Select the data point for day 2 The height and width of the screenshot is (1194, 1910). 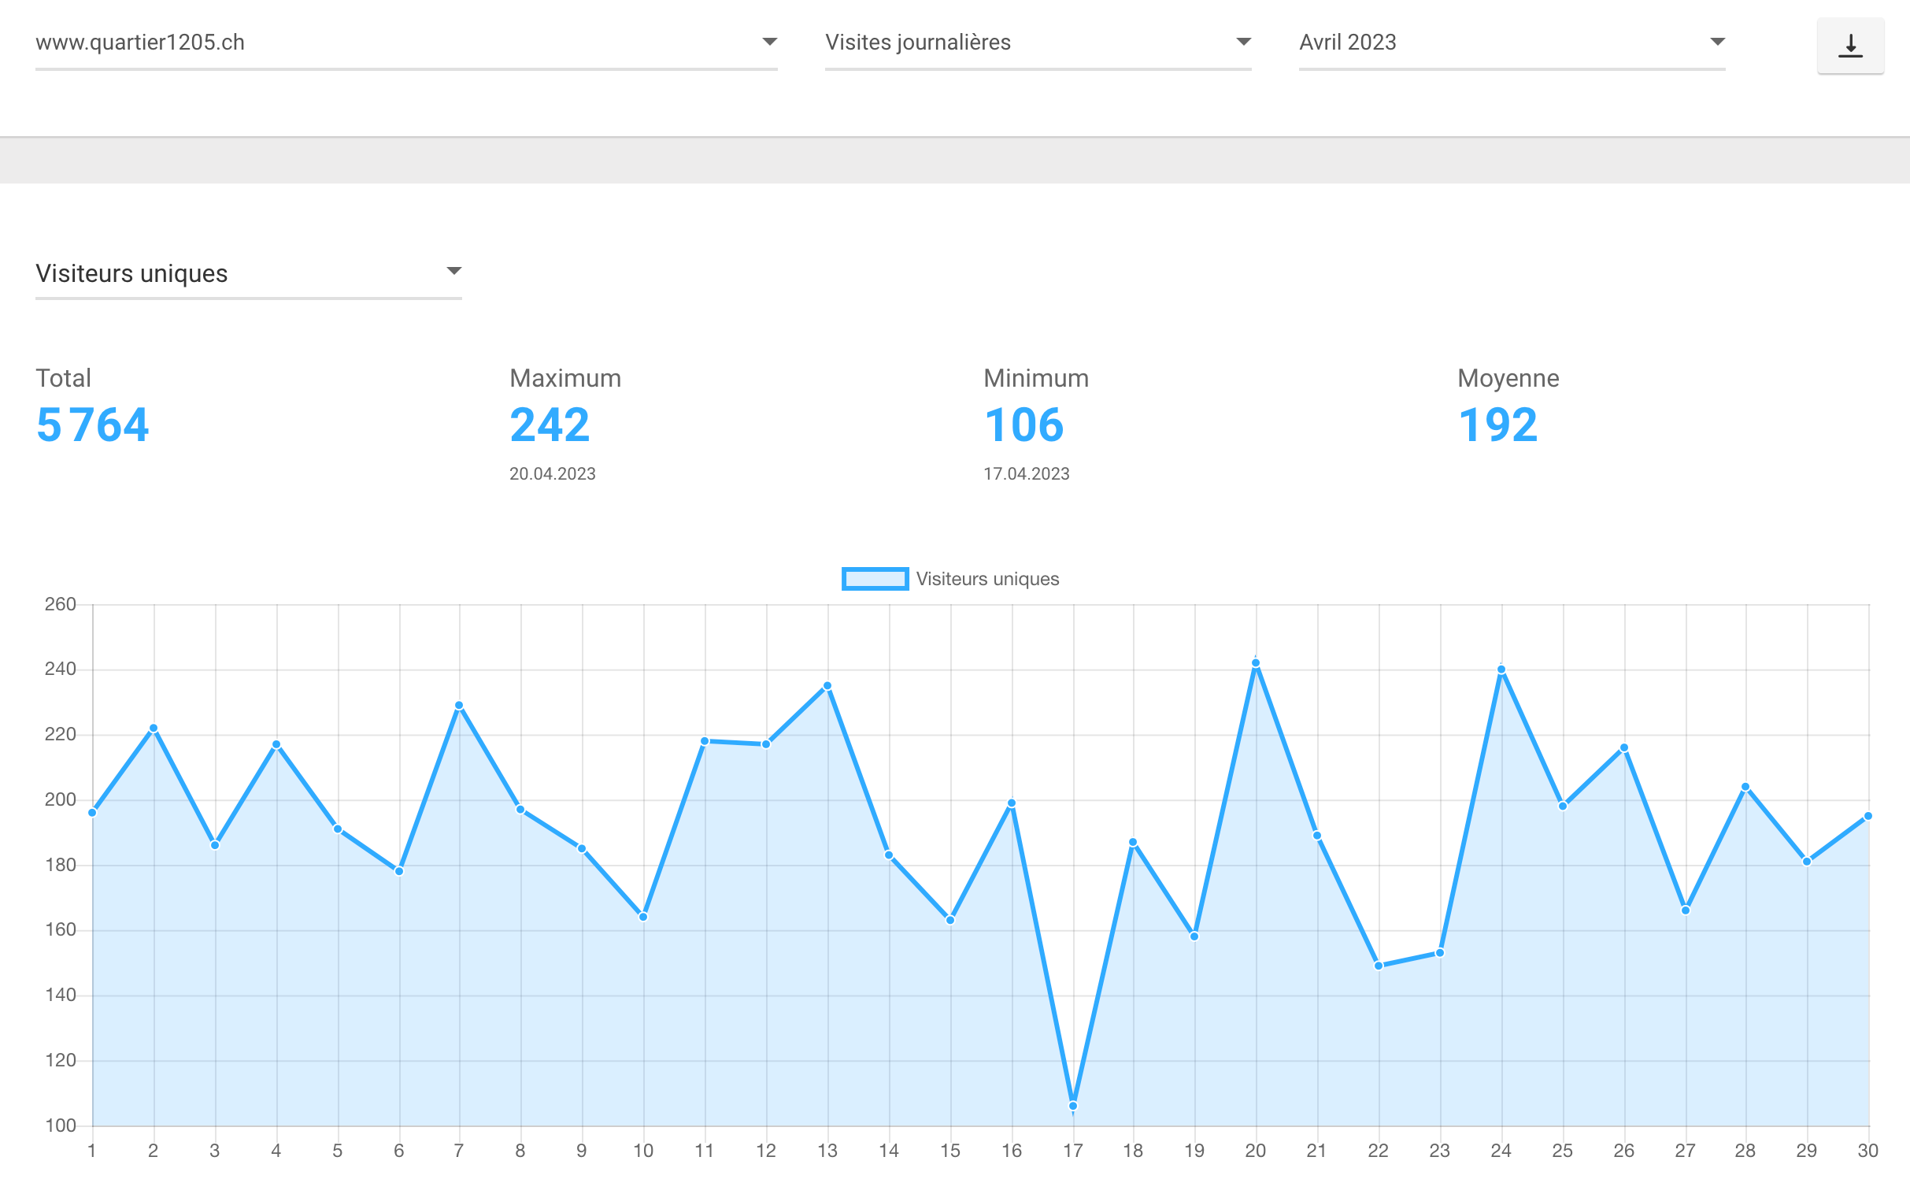click(x=154, y=728)
